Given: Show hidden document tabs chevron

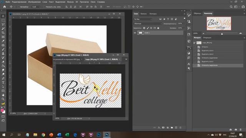Looking at the screenshot, I should 126,59.
